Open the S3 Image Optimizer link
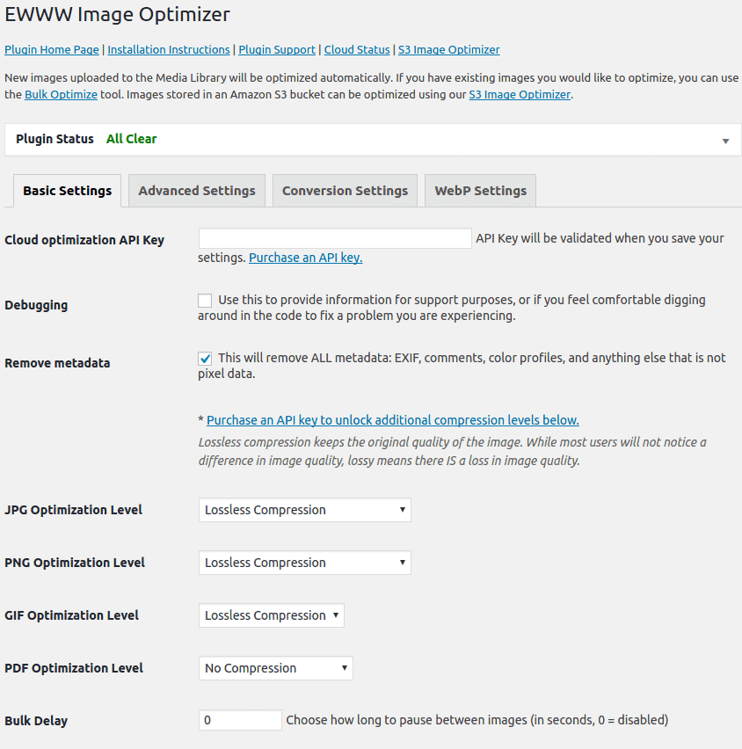This screenshot has width=742, height=749. [449, 50]
